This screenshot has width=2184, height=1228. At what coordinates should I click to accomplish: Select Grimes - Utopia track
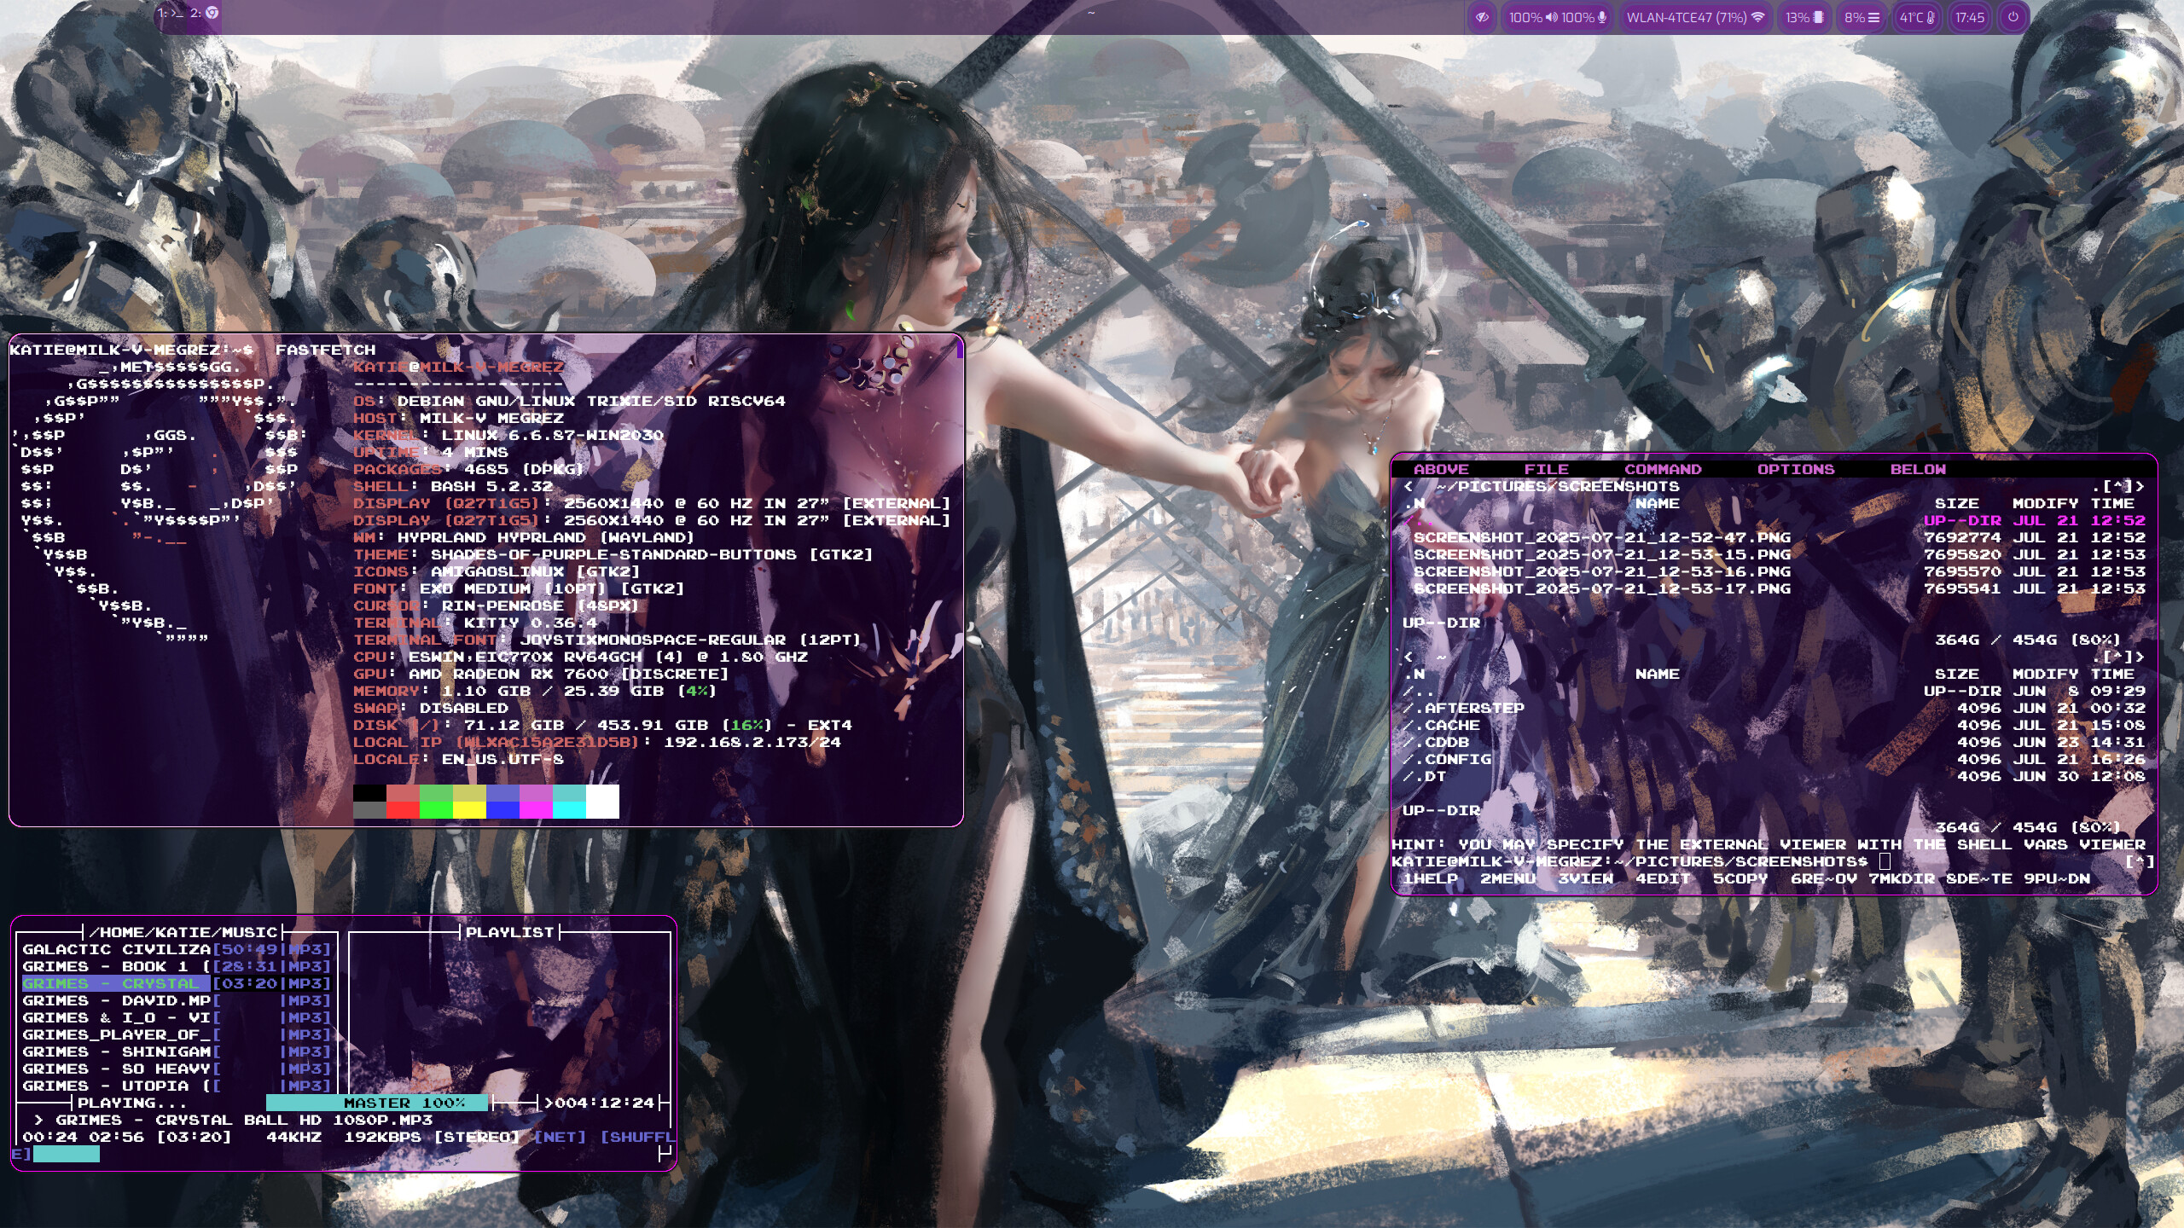point(176,1086)
